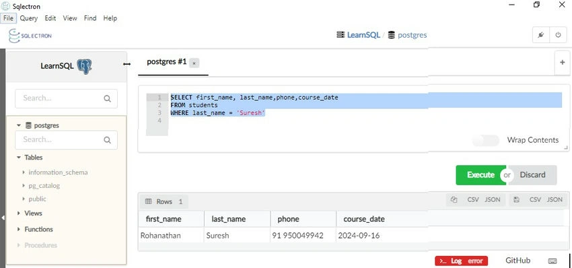Click line number 3 in editor gutter
This screenshot has height=268, width=572.
(159, 113)
